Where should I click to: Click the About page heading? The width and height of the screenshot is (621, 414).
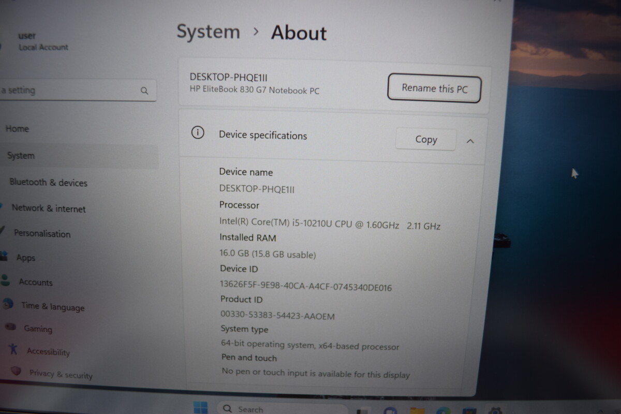click(299, 33)
